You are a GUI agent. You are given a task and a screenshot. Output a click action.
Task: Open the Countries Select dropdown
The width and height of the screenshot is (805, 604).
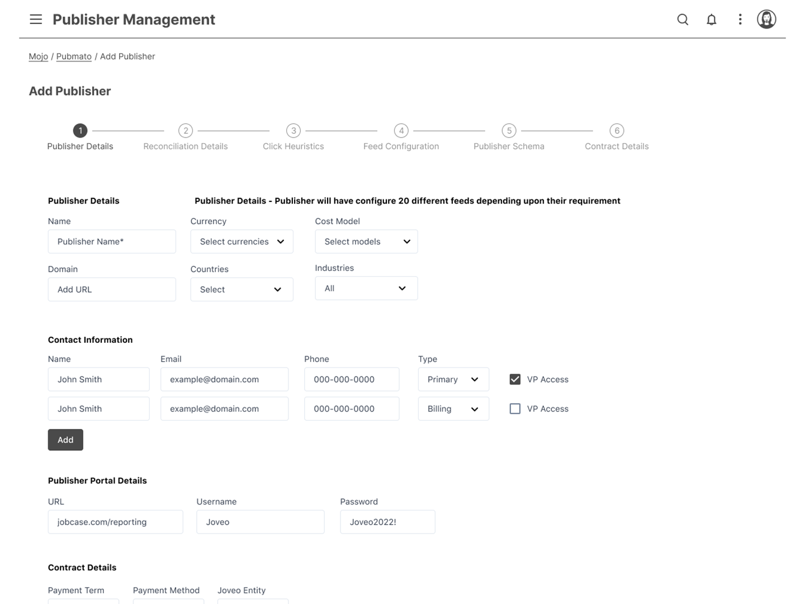[241, 290]
